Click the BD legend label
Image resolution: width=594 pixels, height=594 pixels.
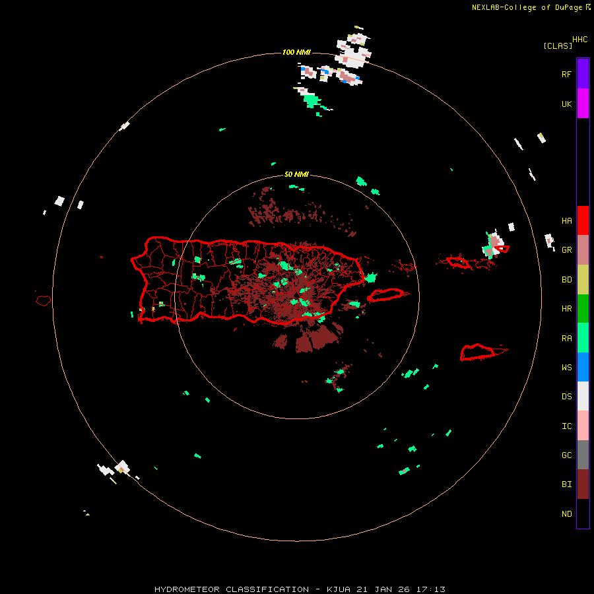pos(566,280)
